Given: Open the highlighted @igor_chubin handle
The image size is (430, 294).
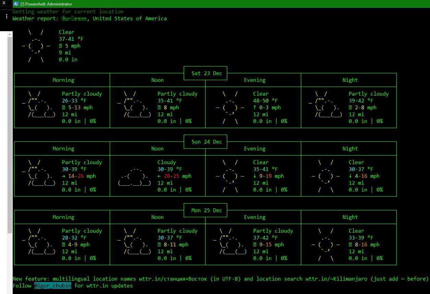Looking at the screenshot, I should click(53, 285).
